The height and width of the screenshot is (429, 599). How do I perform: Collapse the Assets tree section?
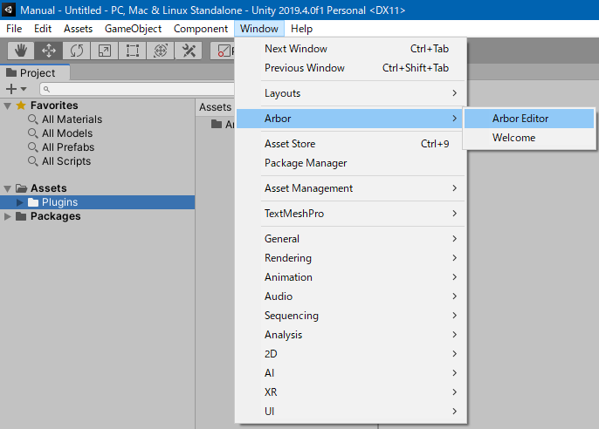pos(7,188)
